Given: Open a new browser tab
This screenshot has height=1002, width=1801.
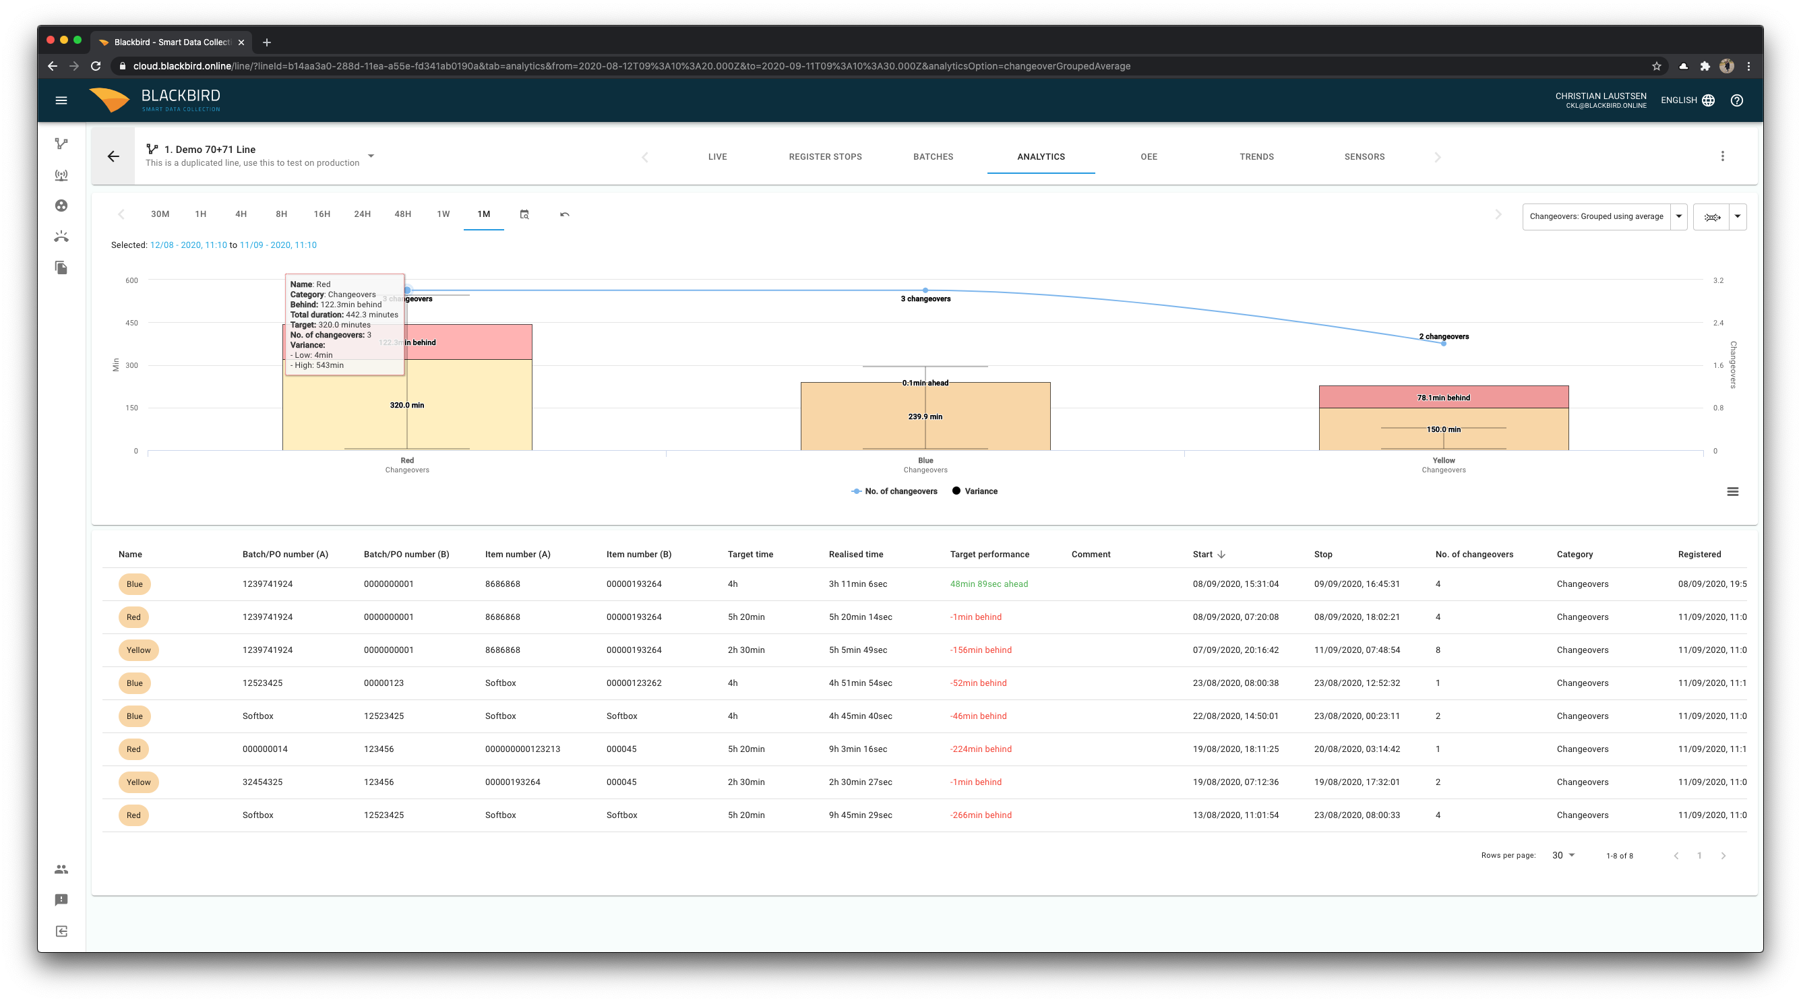Looking at the screenshot, I should tap(266, 42).
